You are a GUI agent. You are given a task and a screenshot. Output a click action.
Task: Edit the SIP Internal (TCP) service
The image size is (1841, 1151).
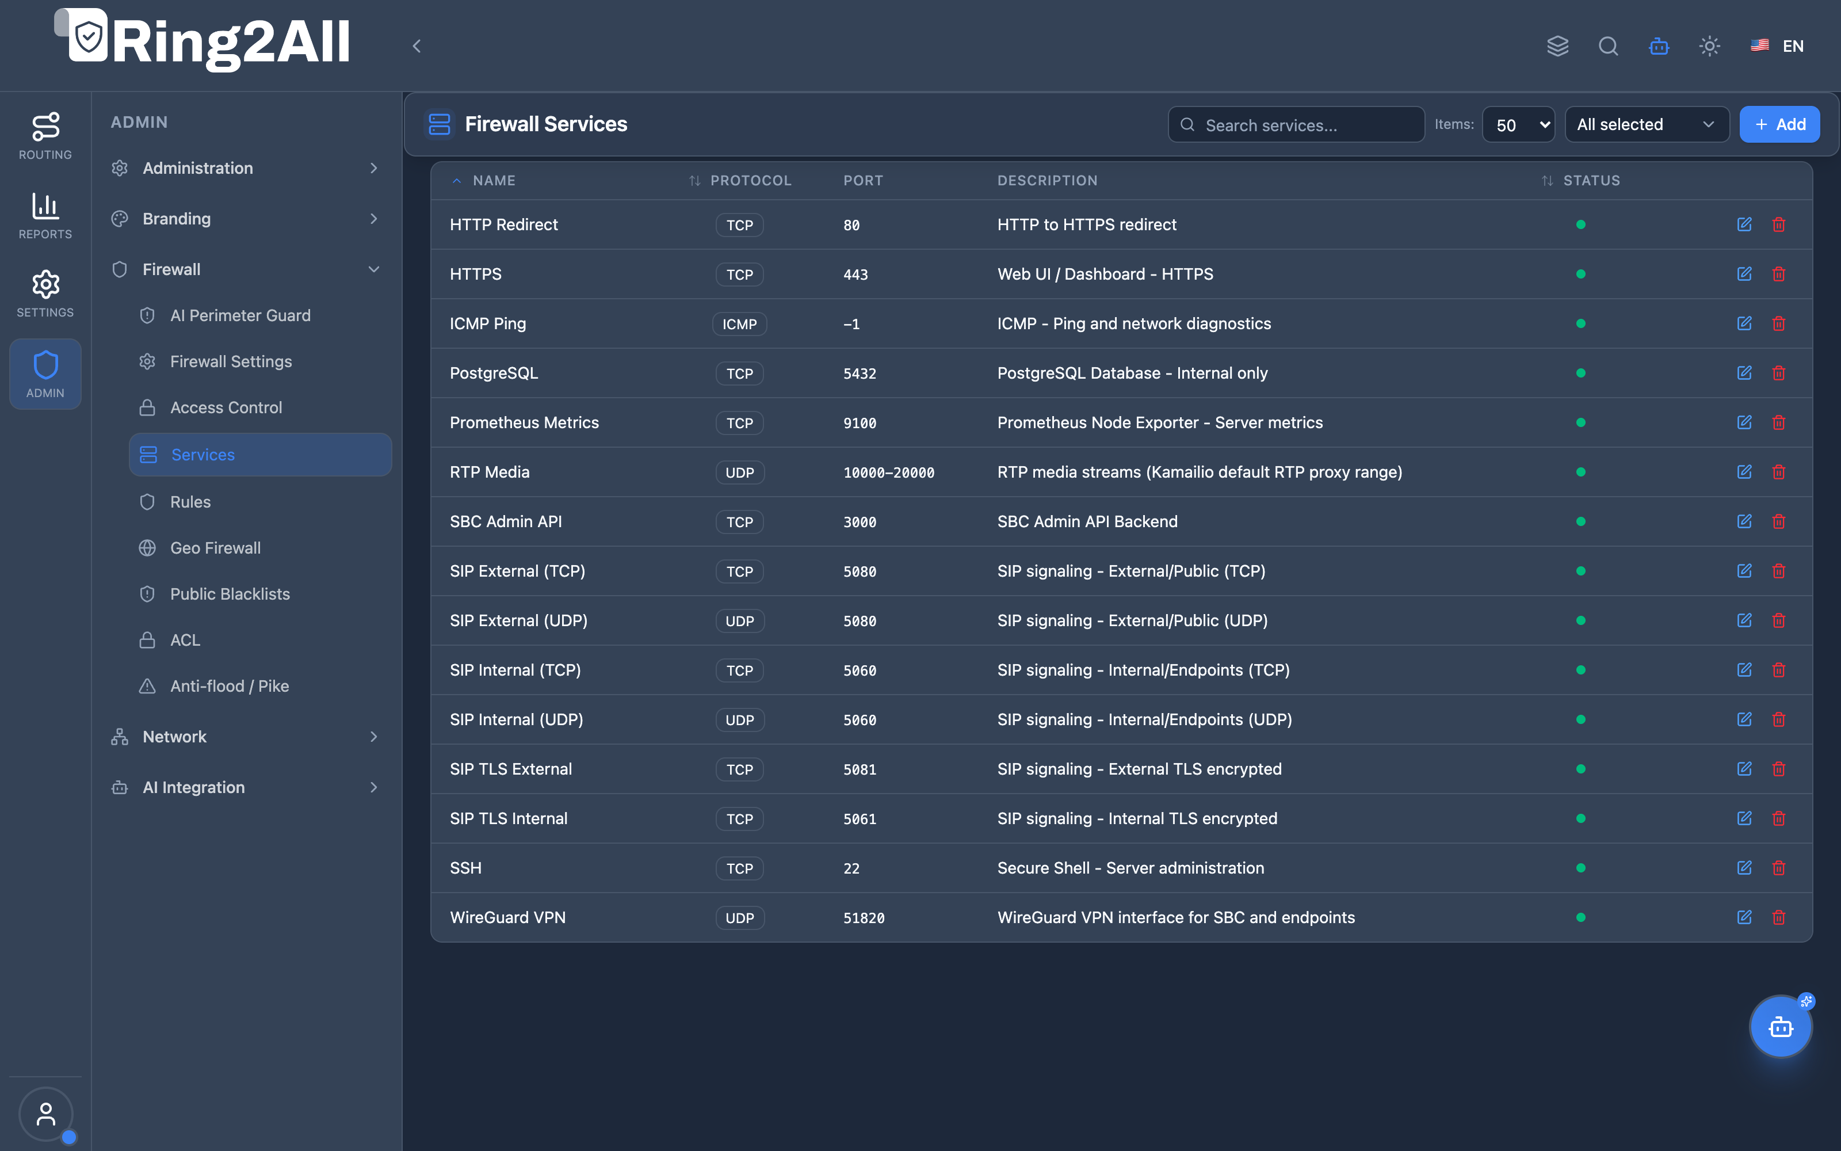(x=1744, y=670)
